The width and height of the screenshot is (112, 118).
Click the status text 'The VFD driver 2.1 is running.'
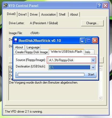[x=24, y=112]
